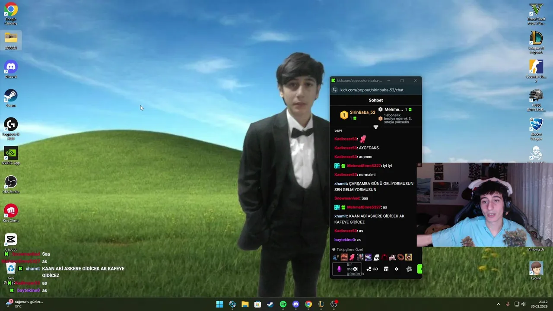This screenshot has height=311, width=553.
Task: Click the 'Sohbet' chat header
Action: click(375, 100)
